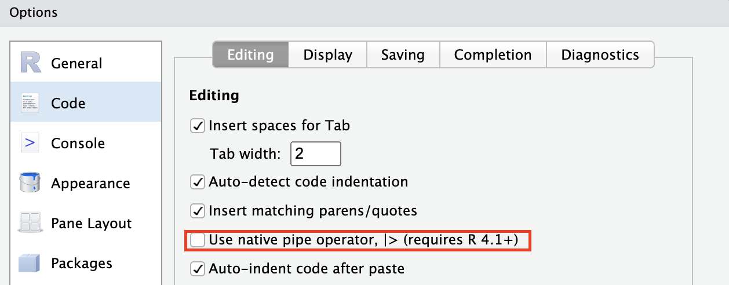Open the Console settings label
729x285 pixels.
click(78, 143)
